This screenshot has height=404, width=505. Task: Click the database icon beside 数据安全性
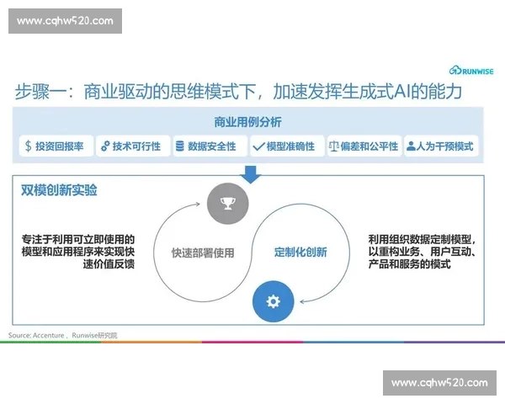pos(180,146)
